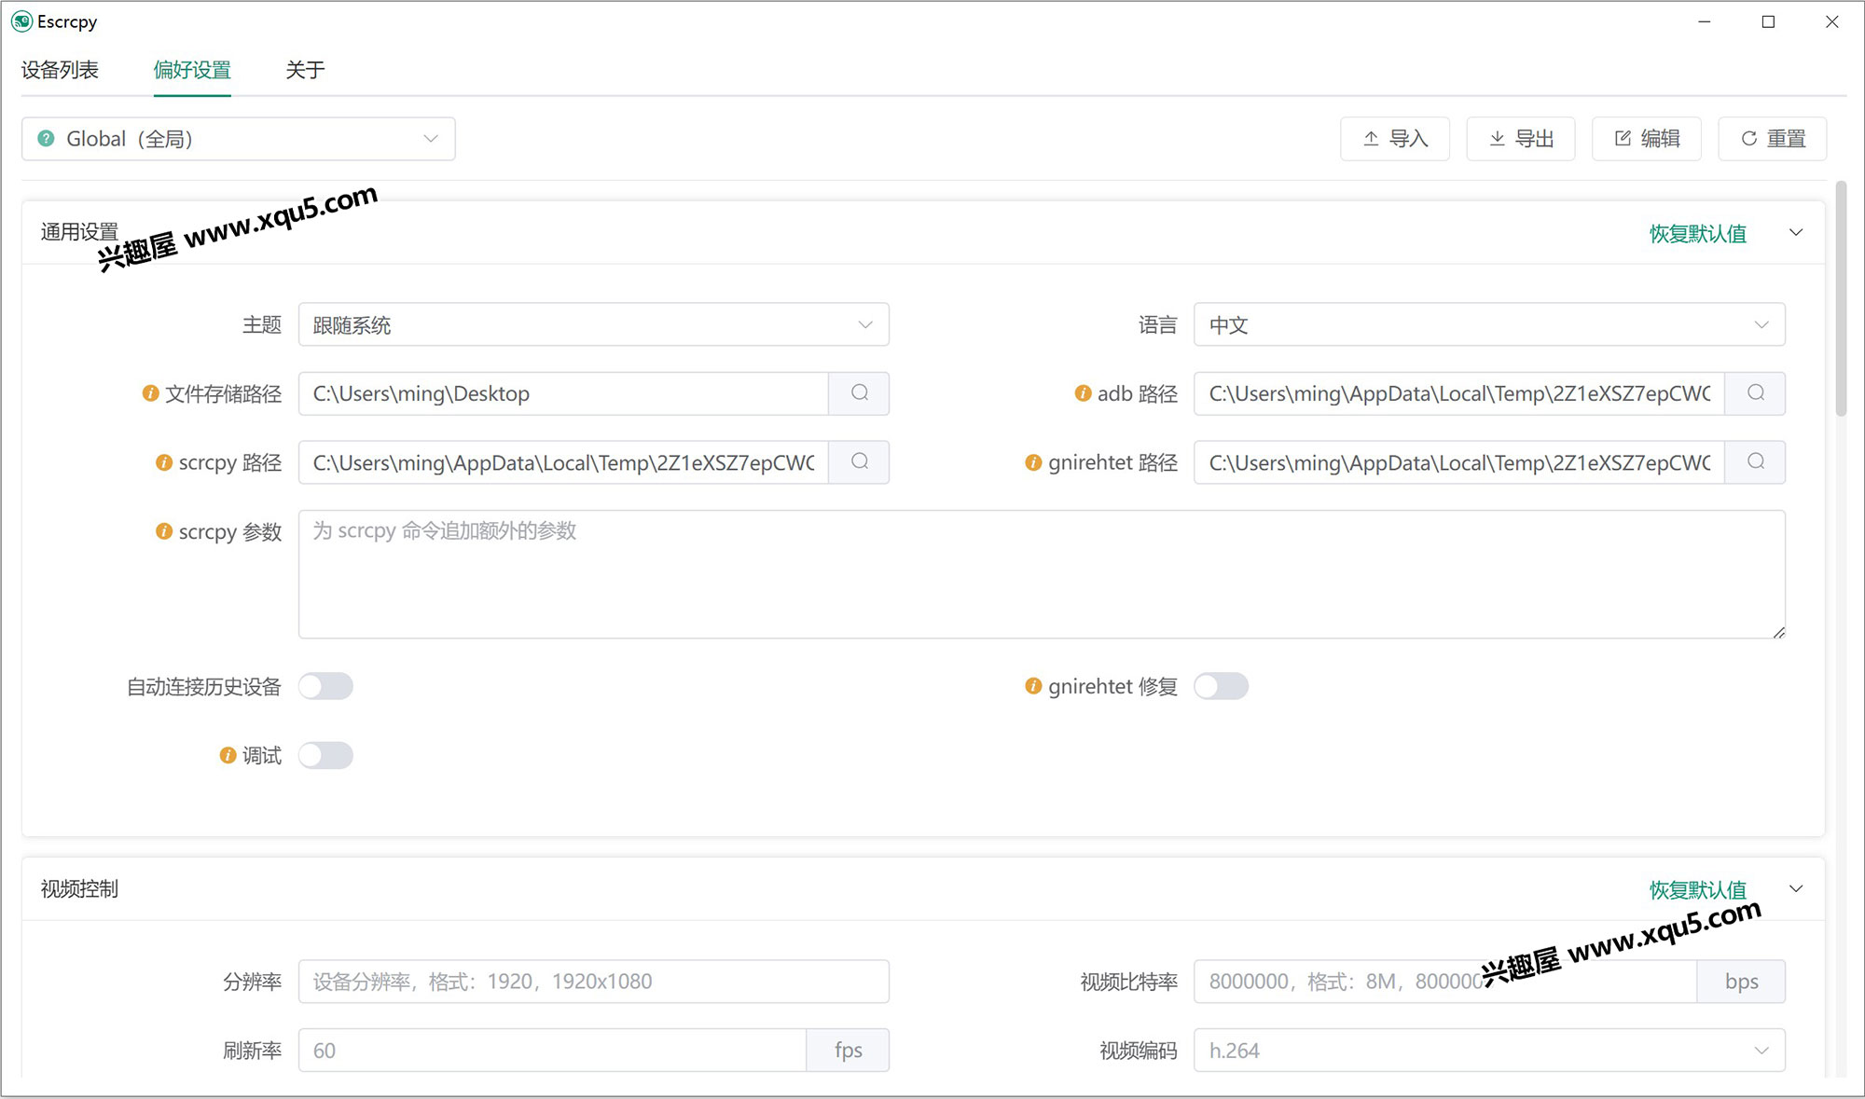This screenshot has width=1865, height=1099.
Task: Click the 视频比特率 bitrate input field
Action: click(1445, 982)
